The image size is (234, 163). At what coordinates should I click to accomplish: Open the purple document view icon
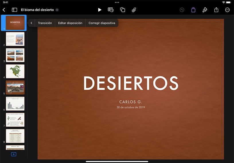tap(193, 10)
